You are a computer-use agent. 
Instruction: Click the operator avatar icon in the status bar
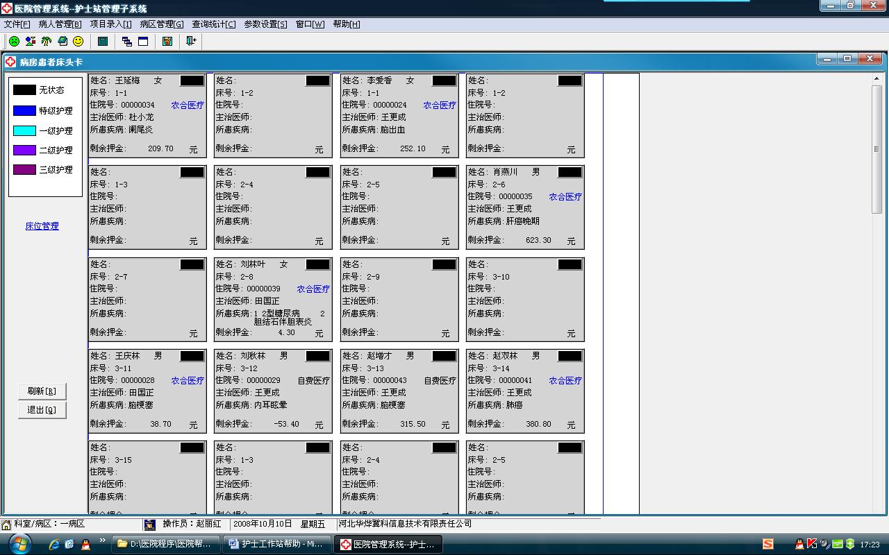tap(149, 524)
